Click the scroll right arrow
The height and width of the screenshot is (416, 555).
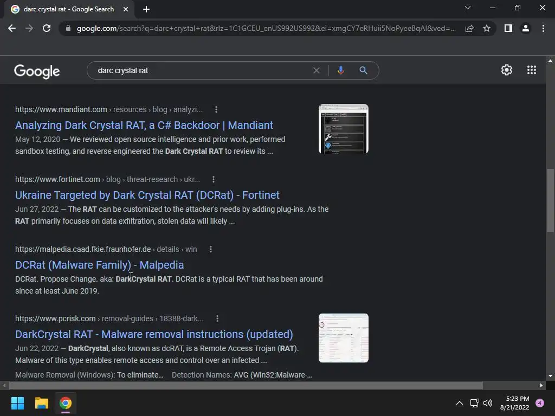pos(541,385)
